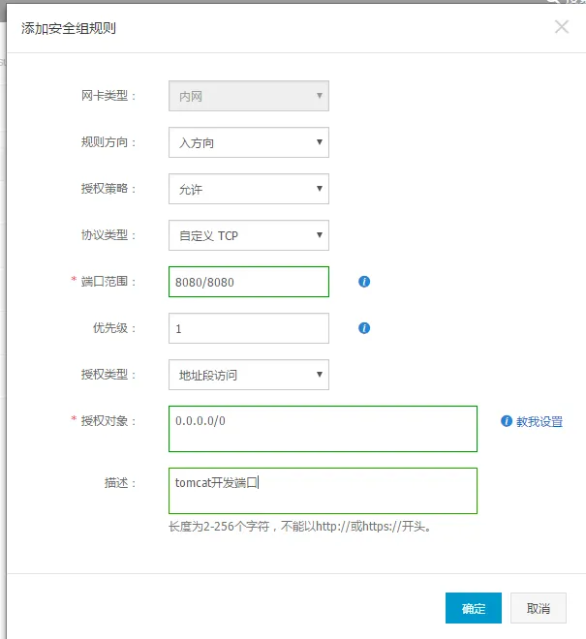The width and height of the screenshot is (586, 639).
Task: Confirm the rule with 确定 button
Action: 474,608
